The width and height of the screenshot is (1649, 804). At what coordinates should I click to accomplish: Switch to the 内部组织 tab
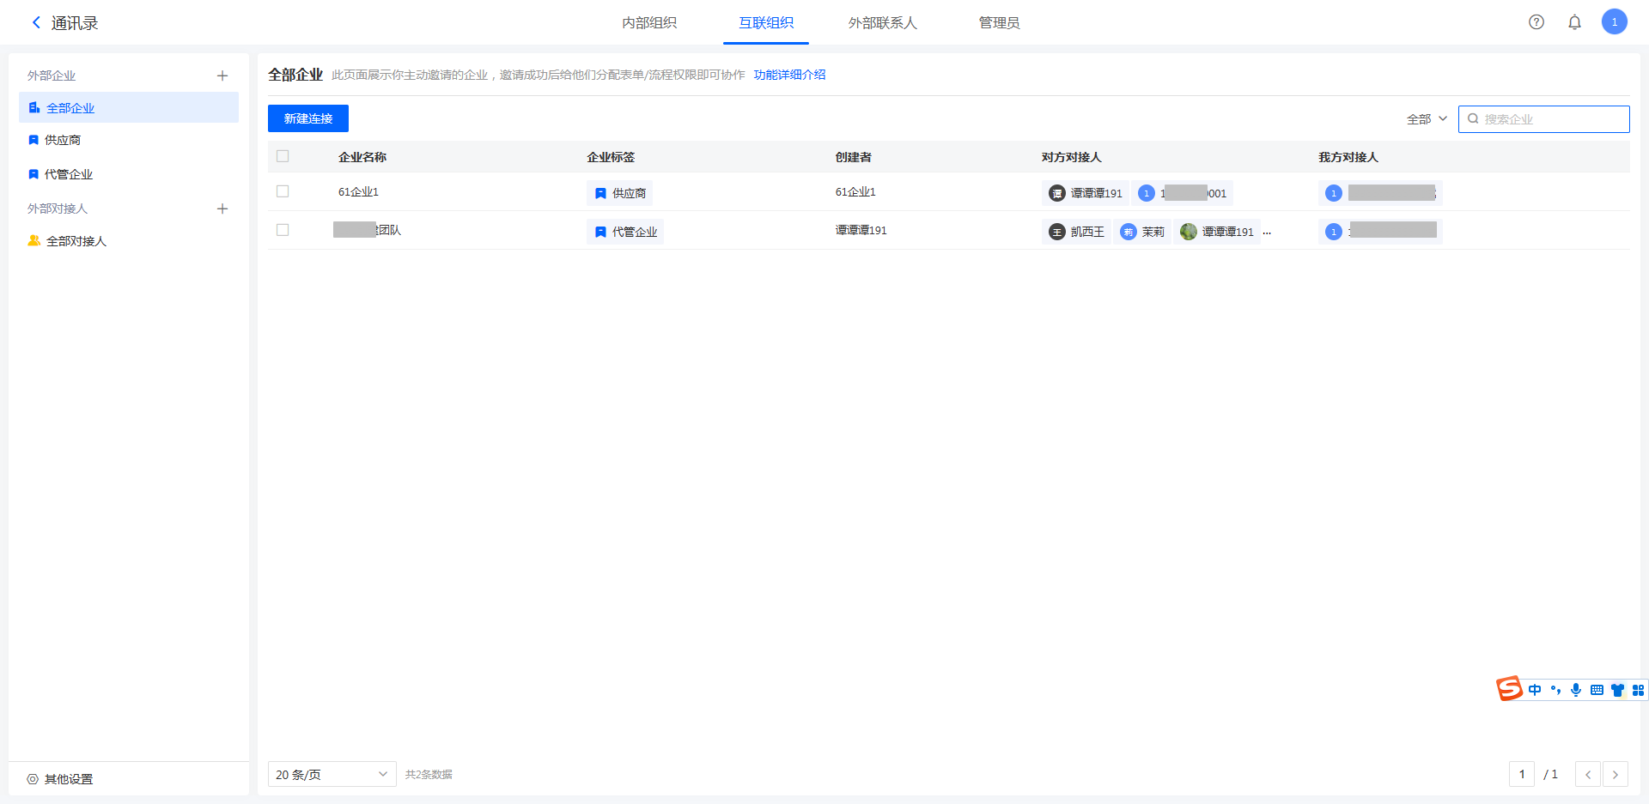pyautogui.click(x=649, y=23)
